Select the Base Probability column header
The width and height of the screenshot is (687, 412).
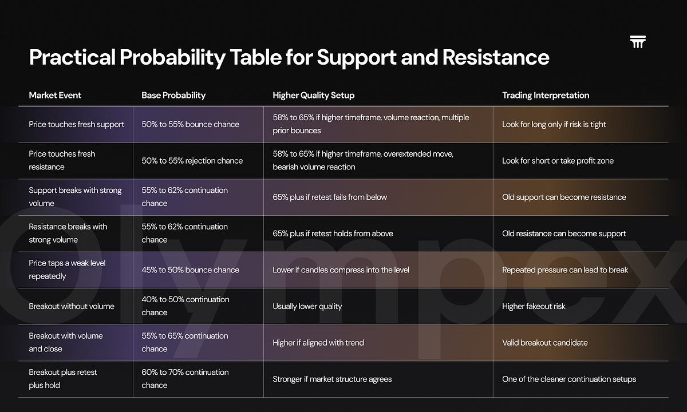pos(173,95)
